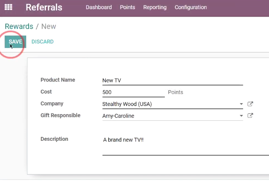Screen dimensions: 269x181
Task: Open external link for Company field
Action: 250,104
